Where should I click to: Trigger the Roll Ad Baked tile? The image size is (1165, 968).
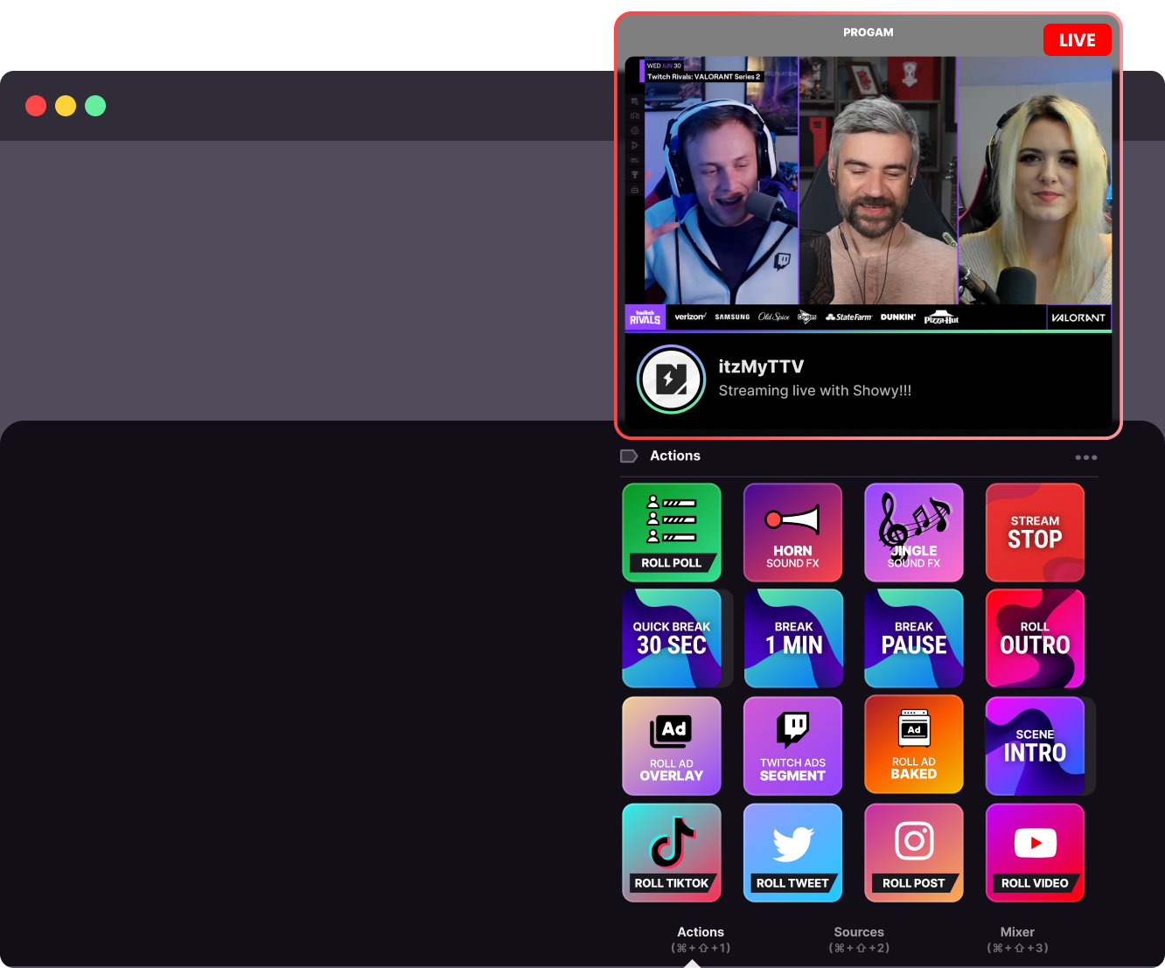913,746
